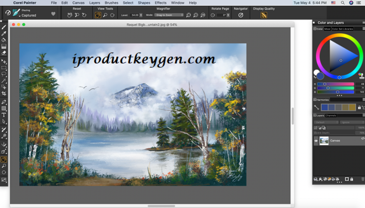365x208 pixels.
Task: Open the Color panel options menu
Action: tap(364, 29)
